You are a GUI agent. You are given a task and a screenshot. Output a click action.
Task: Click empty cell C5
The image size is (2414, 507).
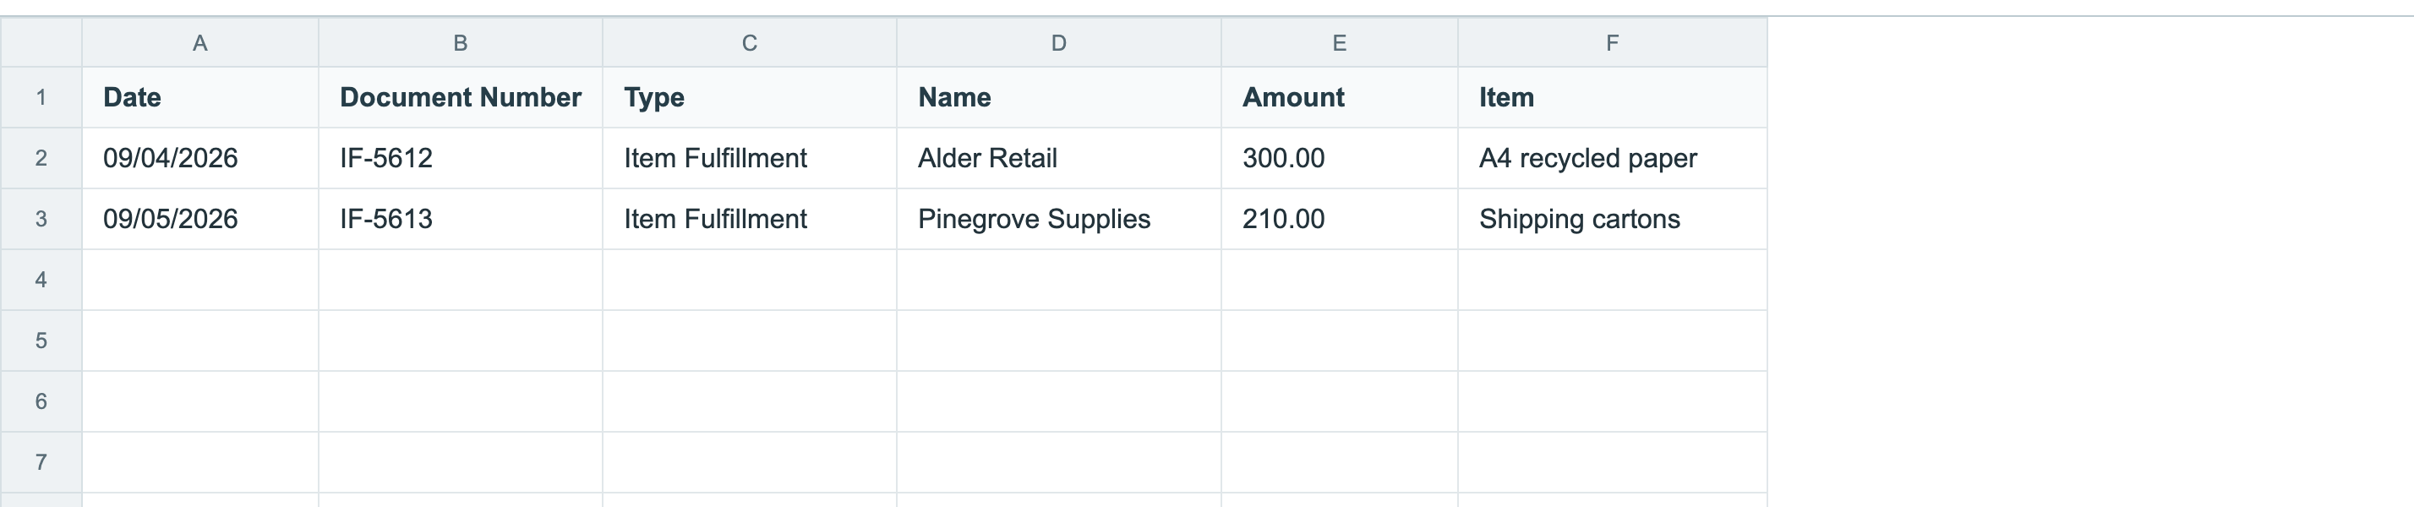(750, 341)
